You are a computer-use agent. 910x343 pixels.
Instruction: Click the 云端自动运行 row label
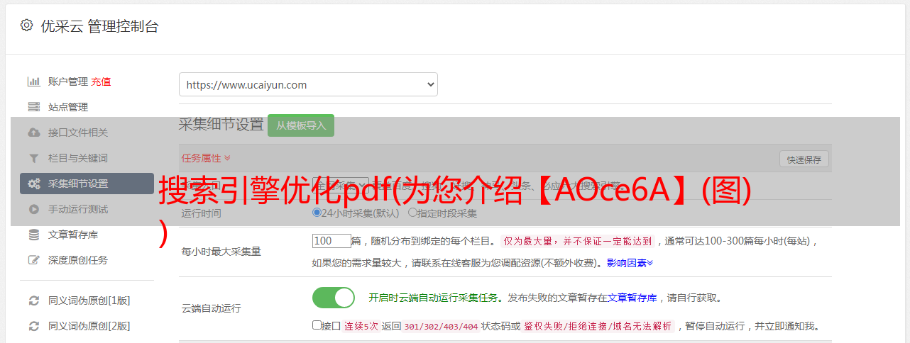(211, 308)
